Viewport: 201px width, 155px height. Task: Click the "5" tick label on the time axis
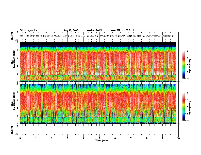point(99,138)
